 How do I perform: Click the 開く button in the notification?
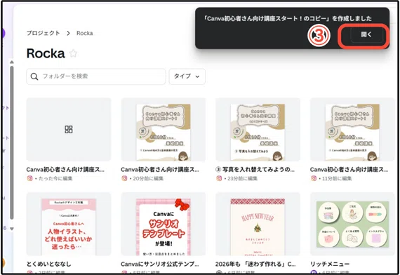[366, 35]
